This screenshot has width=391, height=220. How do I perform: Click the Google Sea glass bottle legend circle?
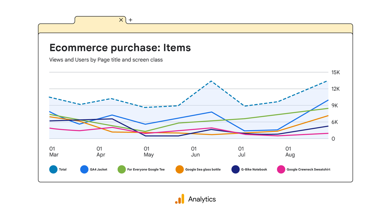[x=180, y=169]
